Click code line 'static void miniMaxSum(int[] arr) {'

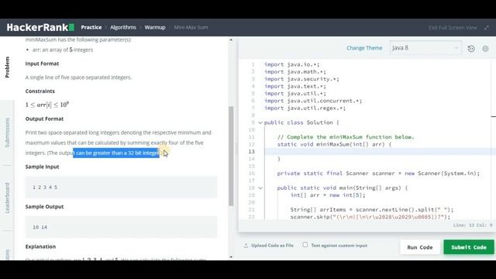334,144
